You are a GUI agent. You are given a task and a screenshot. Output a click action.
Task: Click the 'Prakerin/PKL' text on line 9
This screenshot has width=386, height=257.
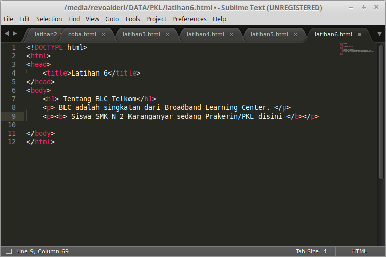[230, 116]
